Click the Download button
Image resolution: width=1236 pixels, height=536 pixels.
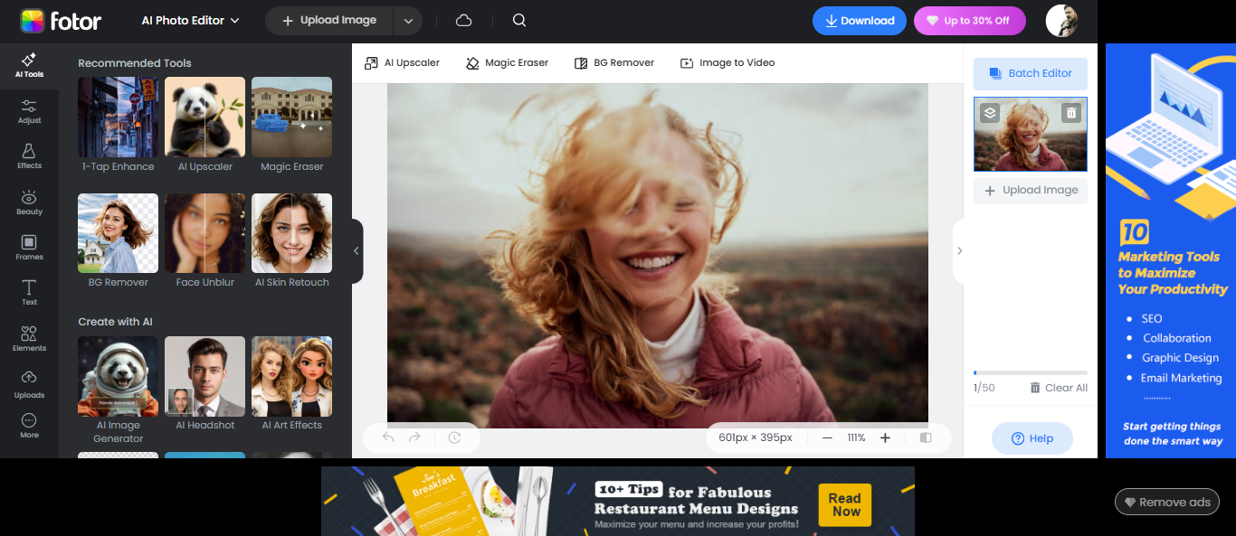point(859,21)
